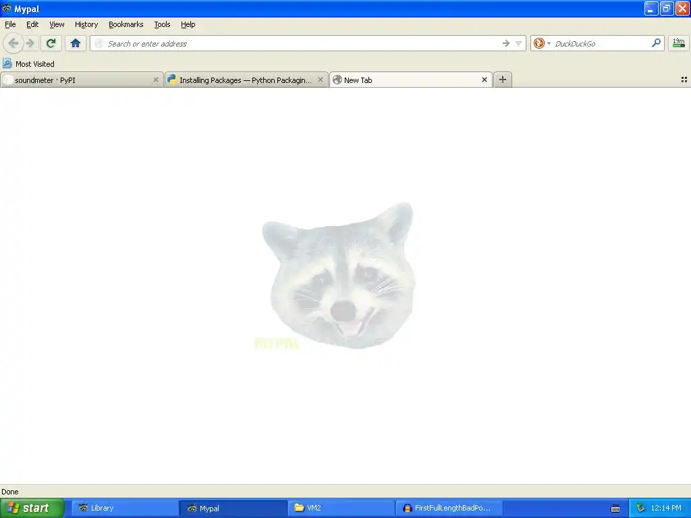Screen dimensions: 691x518
Task: Open the tab groups grid icon
Action: pos(684,80)
